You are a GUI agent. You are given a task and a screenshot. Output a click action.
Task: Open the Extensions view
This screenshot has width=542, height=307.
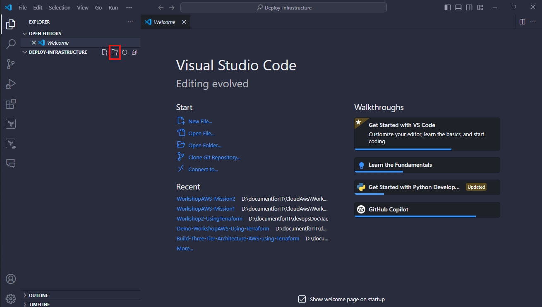coord(11,104)
